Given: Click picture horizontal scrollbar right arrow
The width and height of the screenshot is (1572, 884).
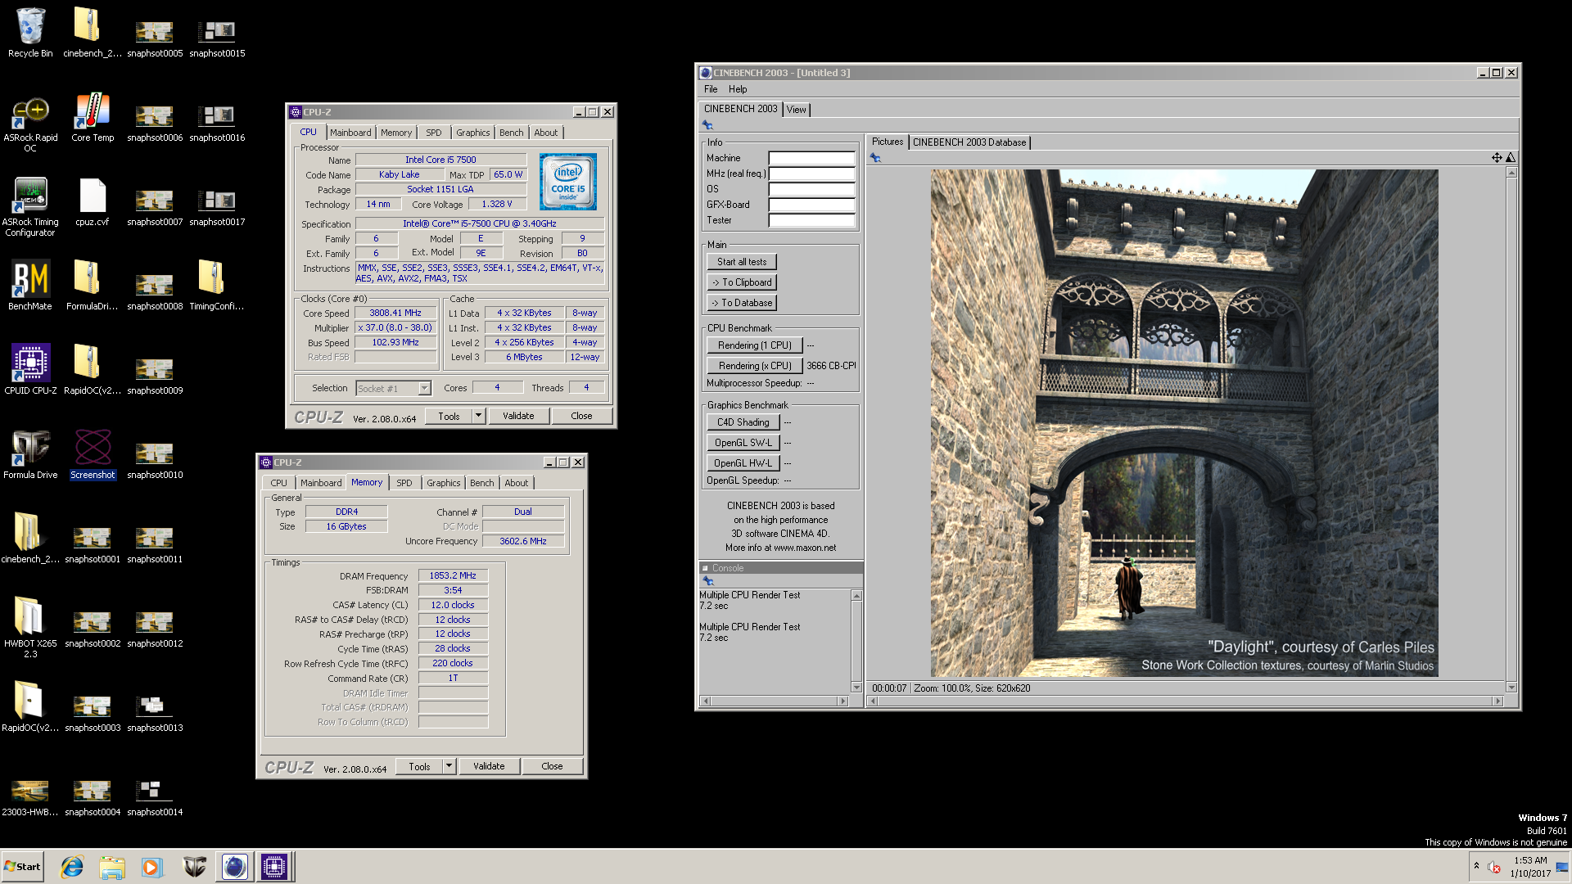Looking at the screenshot, I should pos(1498,701).
